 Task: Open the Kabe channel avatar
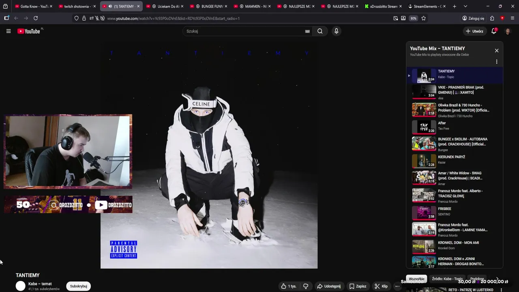tap(20, 286)
